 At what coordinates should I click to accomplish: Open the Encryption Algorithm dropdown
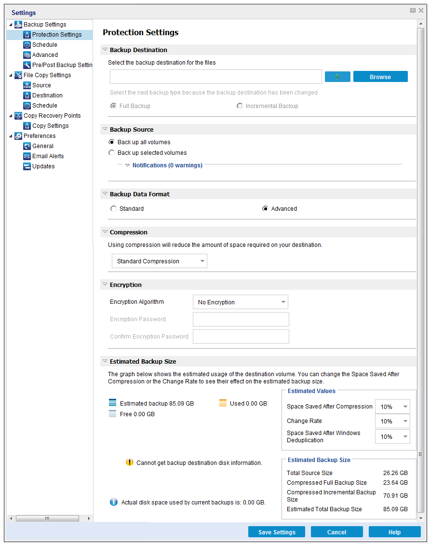pyautogui.click(x=241, y=302)
